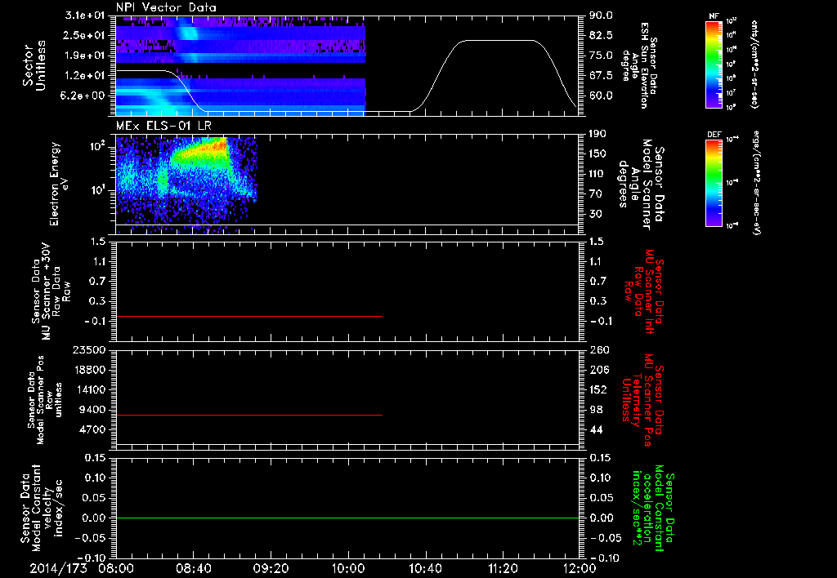Click the 3.1e+01 sector tick value
Viewport: 837px width, 578px height.
pyautogui.click(x=84, y=16)
